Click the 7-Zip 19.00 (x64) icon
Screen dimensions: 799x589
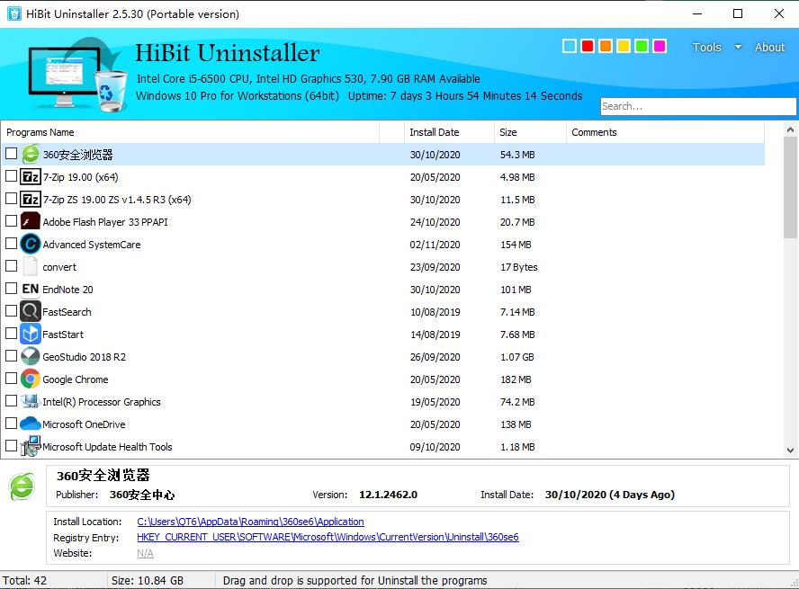pos(31,176)
